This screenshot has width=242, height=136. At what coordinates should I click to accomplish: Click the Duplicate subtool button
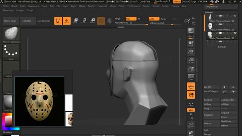tap(211, 115)
